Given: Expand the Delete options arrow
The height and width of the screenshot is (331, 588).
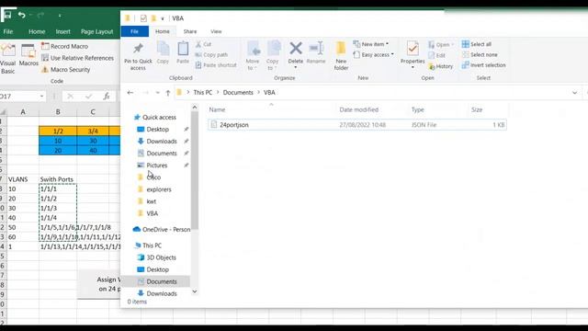Looking at the screenshot, I should 296,67.
